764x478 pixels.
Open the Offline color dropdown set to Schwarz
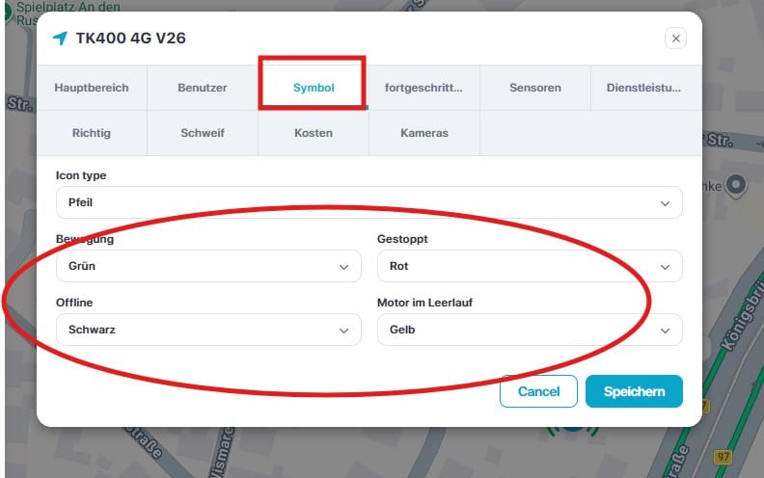point(208,330)
